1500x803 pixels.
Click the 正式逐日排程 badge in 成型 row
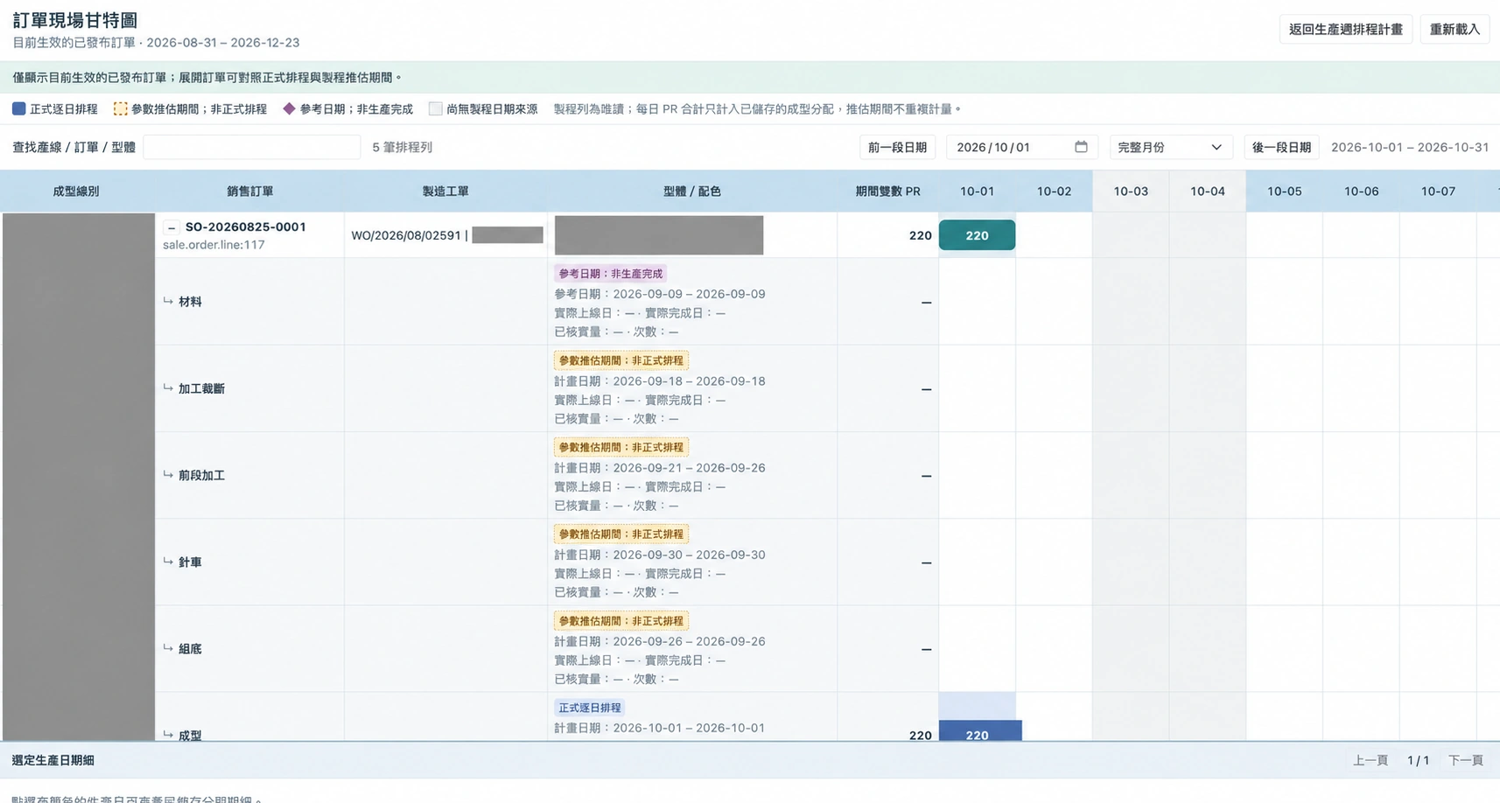590,708
